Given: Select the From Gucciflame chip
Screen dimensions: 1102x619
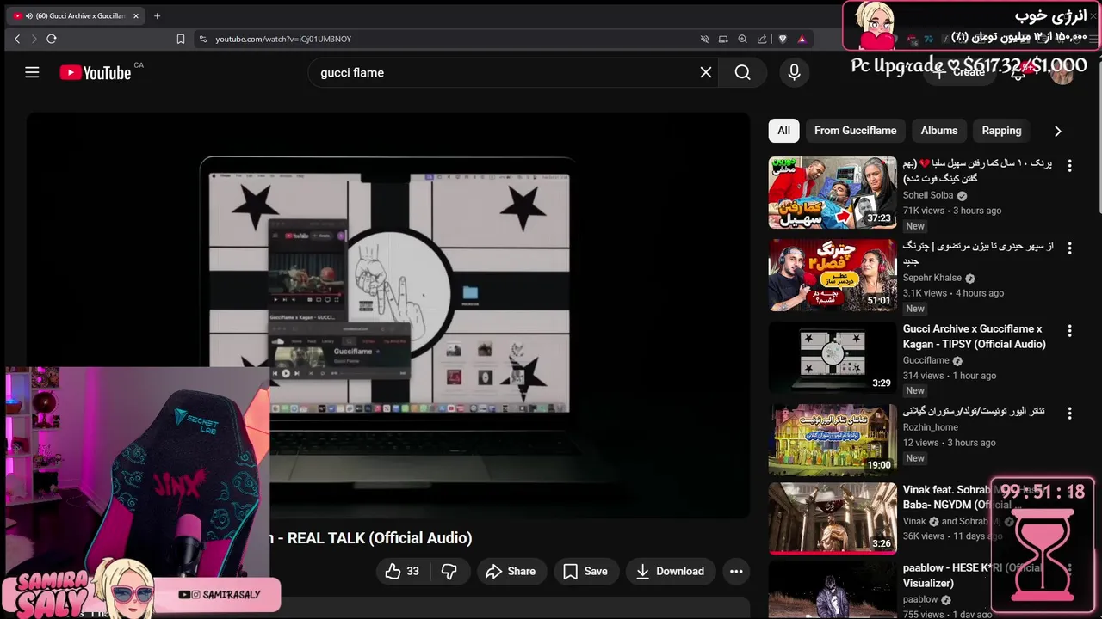Looking at the screenshot, I should coord(855,131).
